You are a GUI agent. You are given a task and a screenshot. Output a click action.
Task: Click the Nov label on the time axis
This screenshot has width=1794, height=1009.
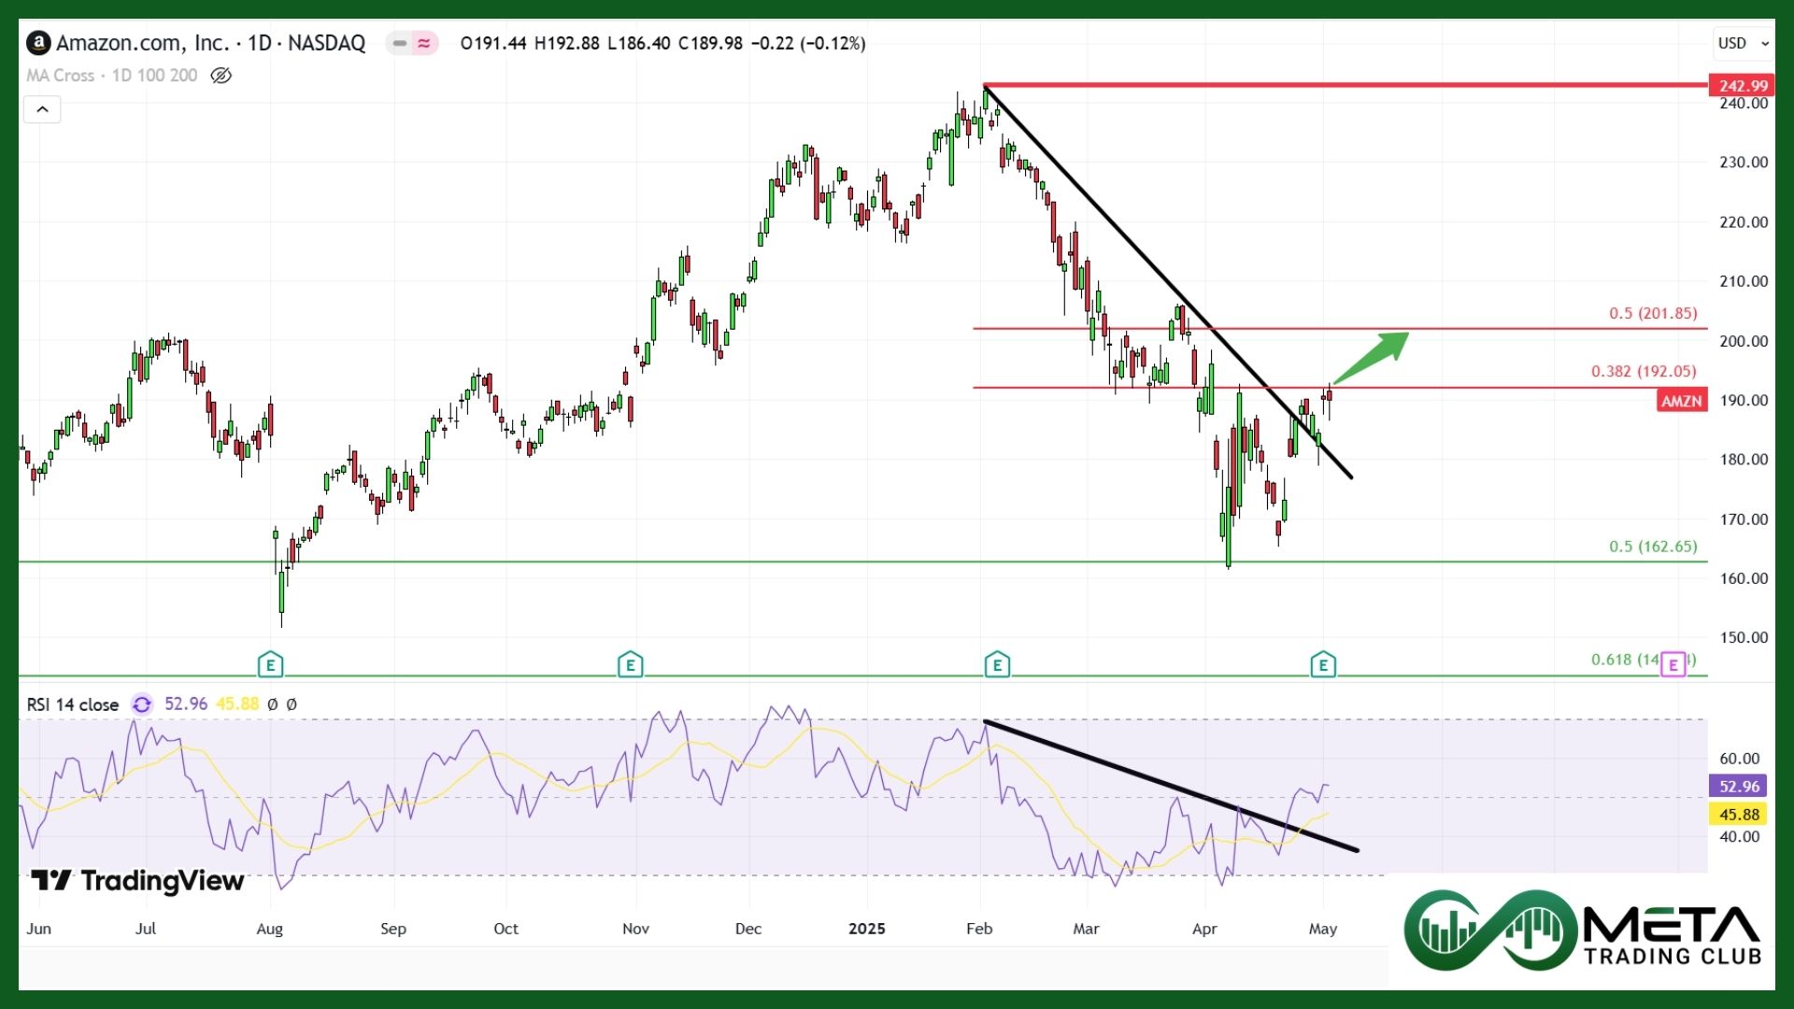point(635,929)
